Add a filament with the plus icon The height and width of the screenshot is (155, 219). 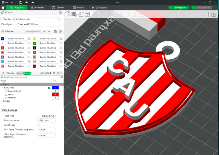click(44, 31)
